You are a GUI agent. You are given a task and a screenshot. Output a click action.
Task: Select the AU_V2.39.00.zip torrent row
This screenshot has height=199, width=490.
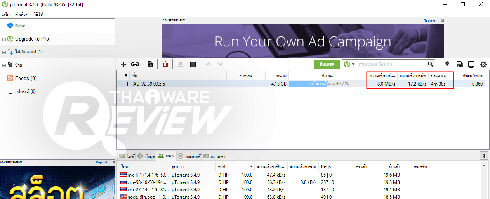tap(301, 84)
